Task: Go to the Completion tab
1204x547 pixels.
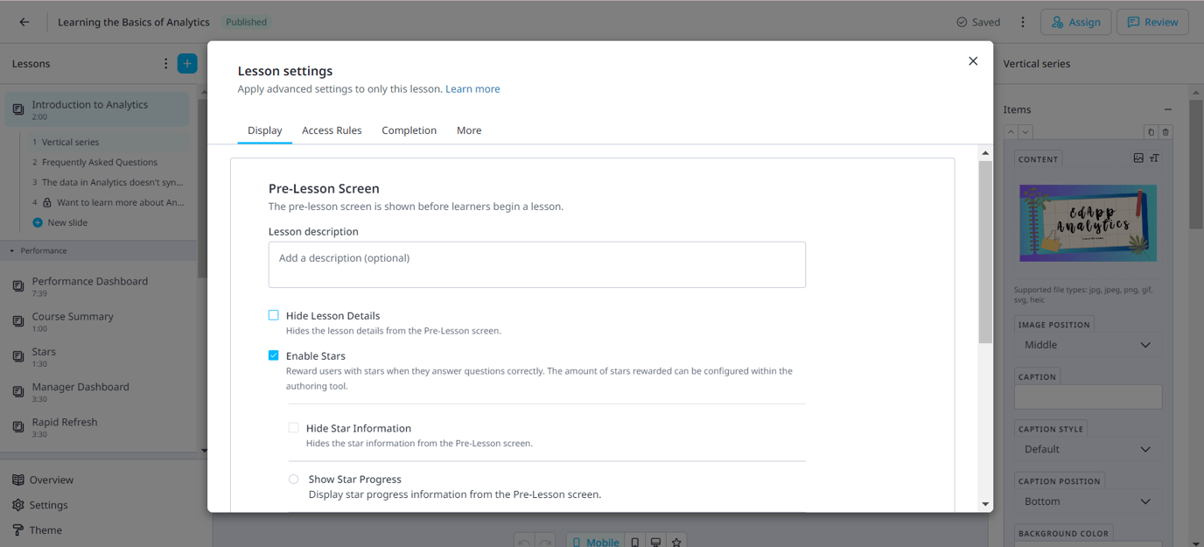Action: 409,130
